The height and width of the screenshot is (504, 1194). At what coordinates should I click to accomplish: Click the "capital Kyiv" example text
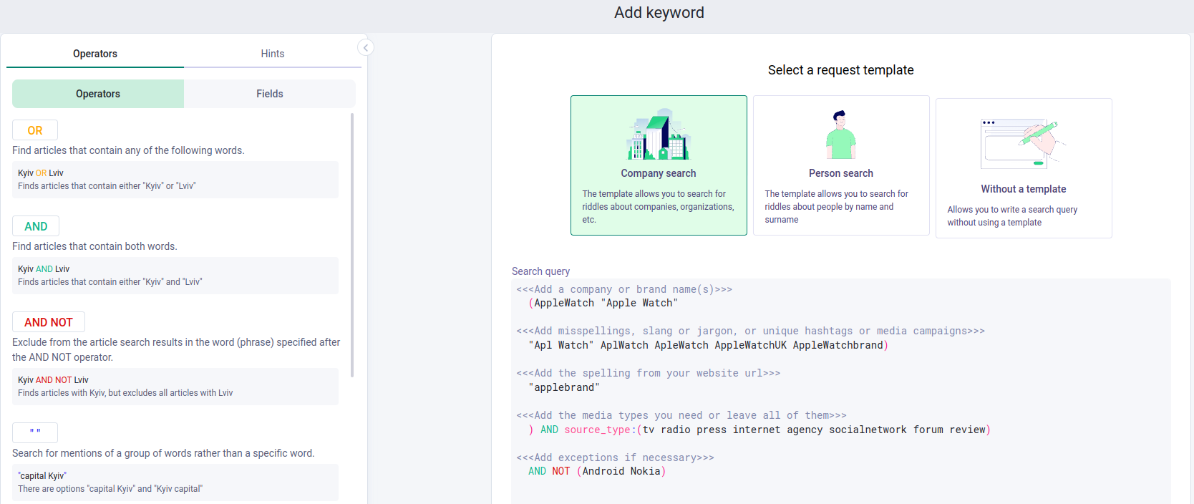pyautogui.click(x=42, y=476)
